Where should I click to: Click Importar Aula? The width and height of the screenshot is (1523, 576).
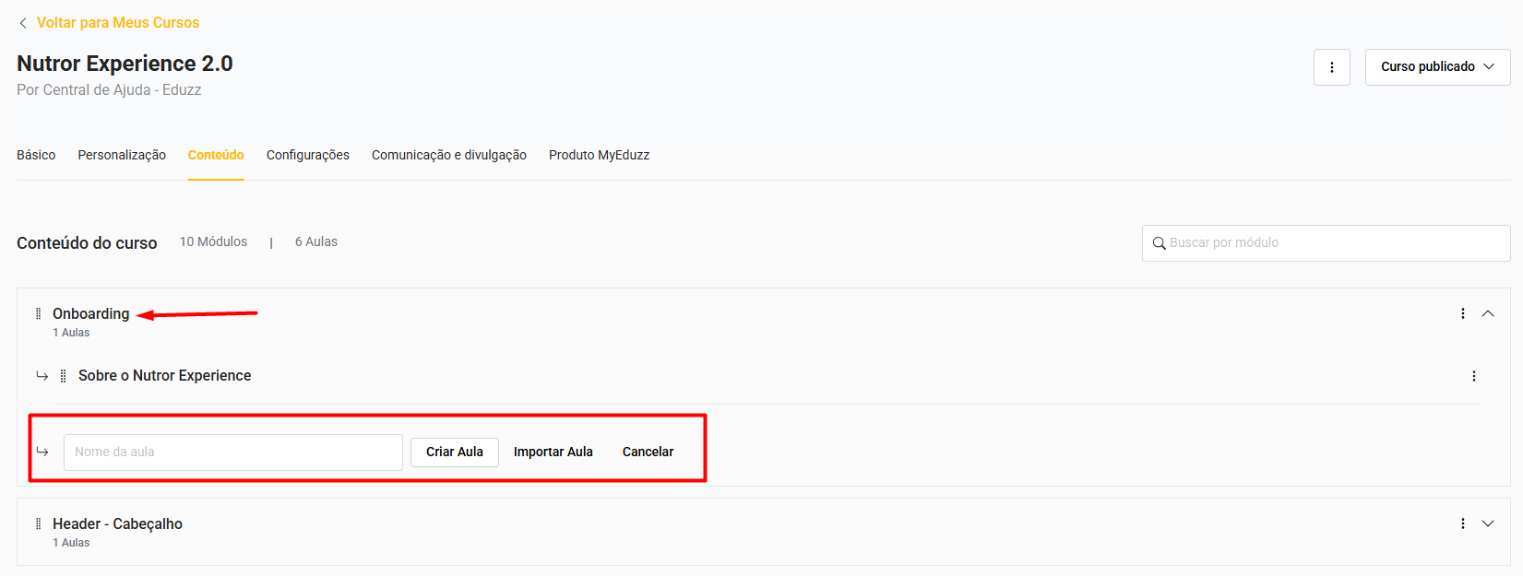point(553,452)
